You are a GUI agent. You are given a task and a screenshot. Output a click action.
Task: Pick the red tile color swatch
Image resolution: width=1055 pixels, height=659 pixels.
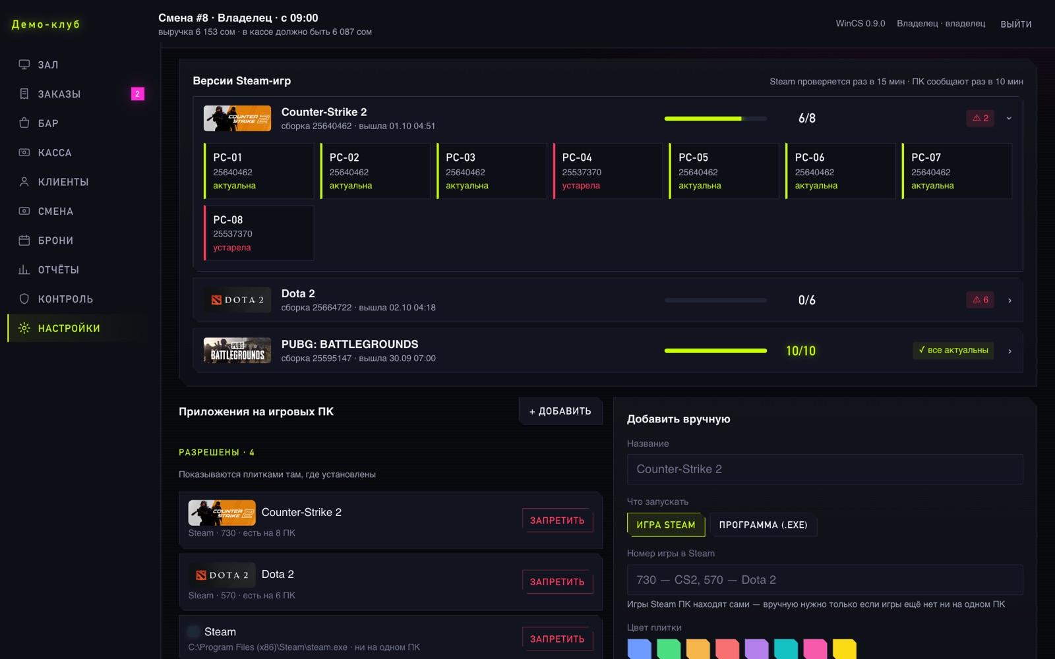coord(727,649)
